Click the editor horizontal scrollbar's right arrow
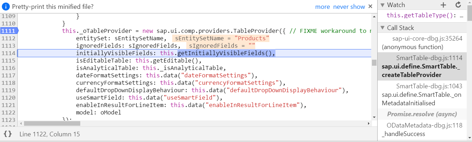 pos(369,123)
